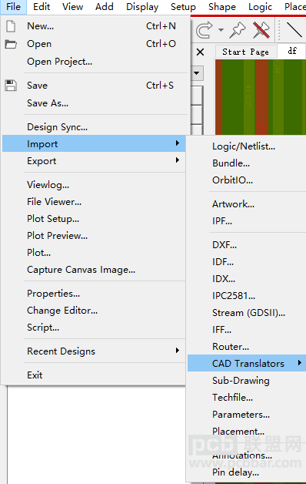Click the pushpin icon in toolbar

click(x=238, y=30)
